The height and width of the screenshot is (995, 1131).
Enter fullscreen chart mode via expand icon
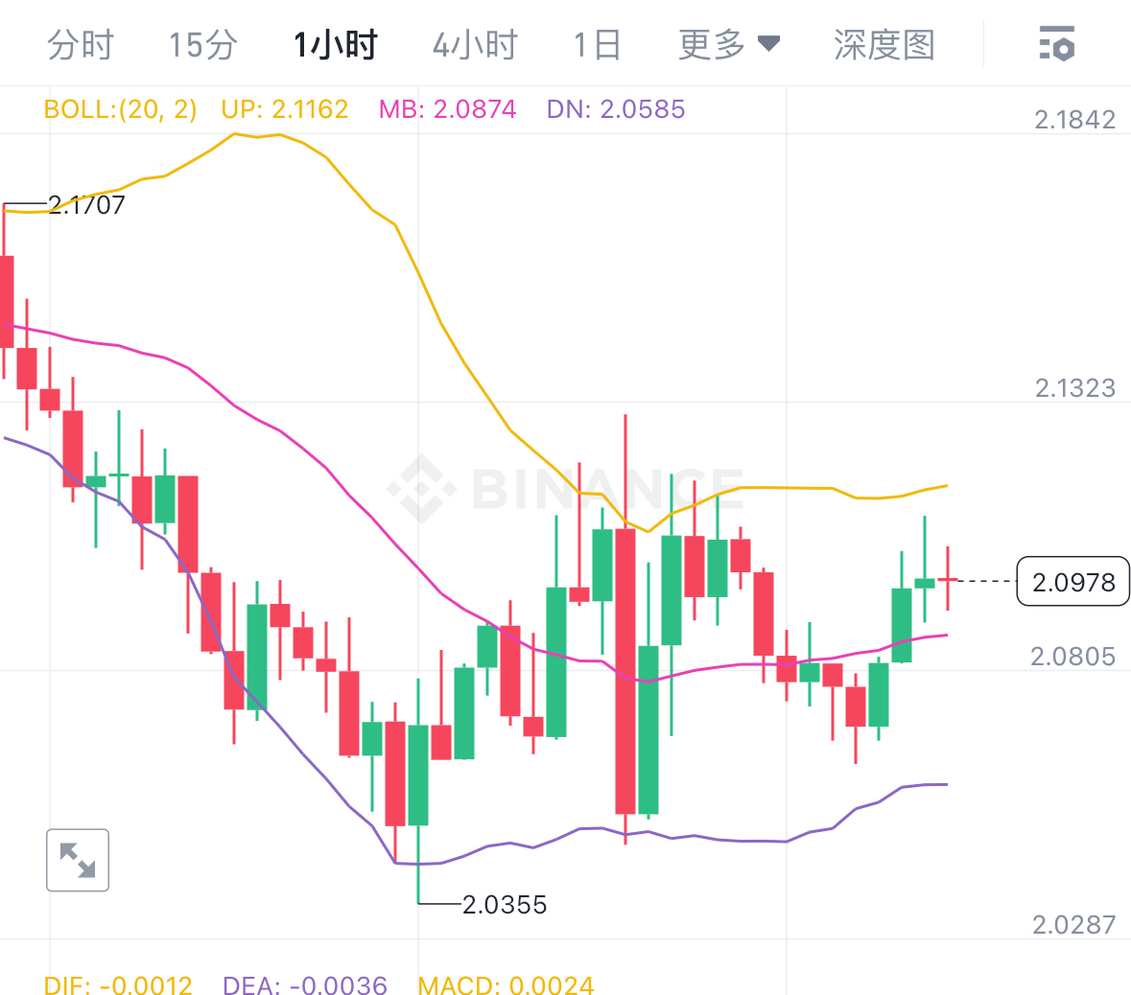point(77,861)
